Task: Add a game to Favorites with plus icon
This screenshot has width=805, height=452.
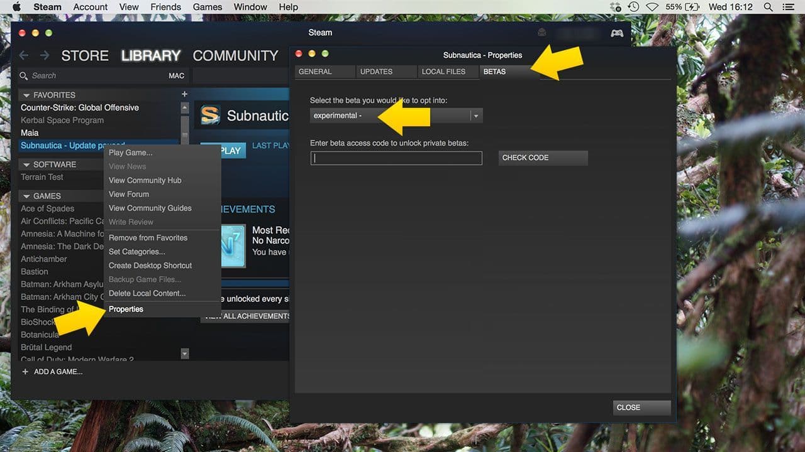Action: (184, 94)
